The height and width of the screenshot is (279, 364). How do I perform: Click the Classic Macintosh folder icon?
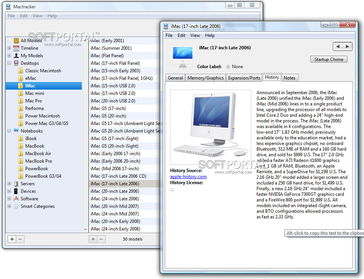point(21,71)
